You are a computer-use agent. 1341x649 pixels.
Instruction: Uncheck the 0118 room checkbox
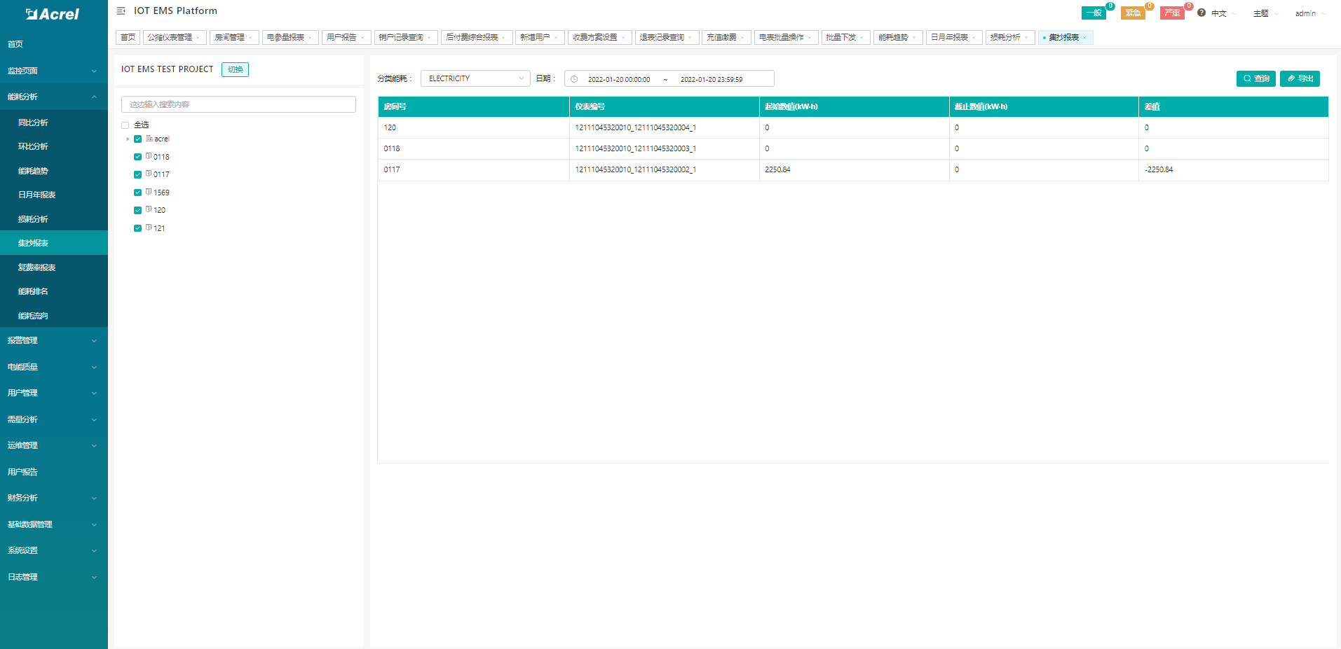click(x=137, y=157)
